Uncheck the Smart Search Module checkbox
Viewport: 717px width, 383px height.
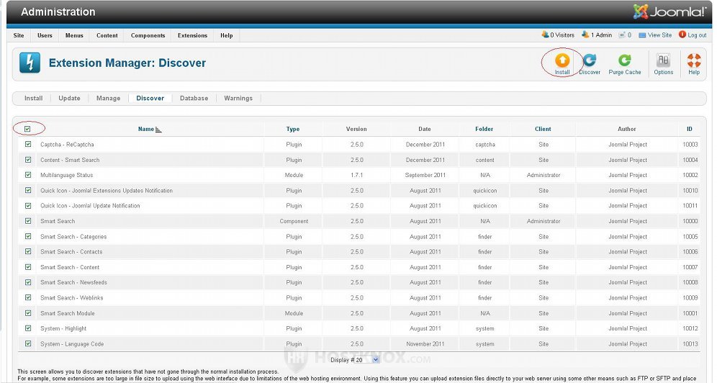(28, 313)
